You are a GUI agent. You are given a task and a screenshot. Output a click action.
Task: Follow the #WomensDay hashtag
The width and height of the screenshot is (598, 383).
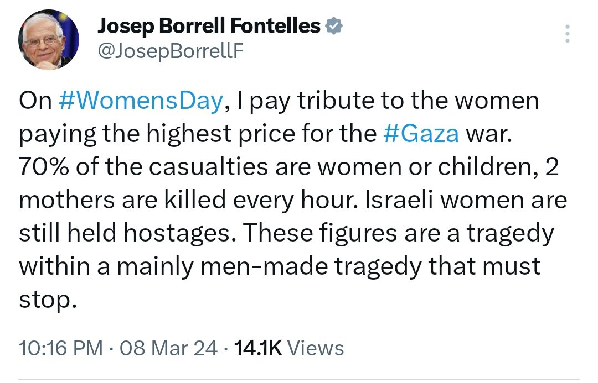pos(140,101)
